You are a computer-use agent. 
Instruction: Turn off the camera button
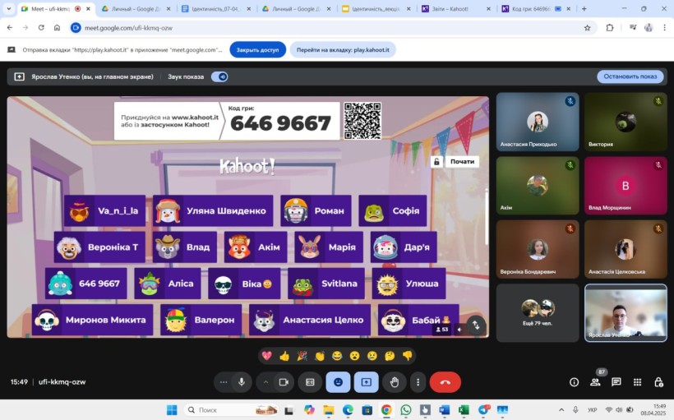(284, 381)
